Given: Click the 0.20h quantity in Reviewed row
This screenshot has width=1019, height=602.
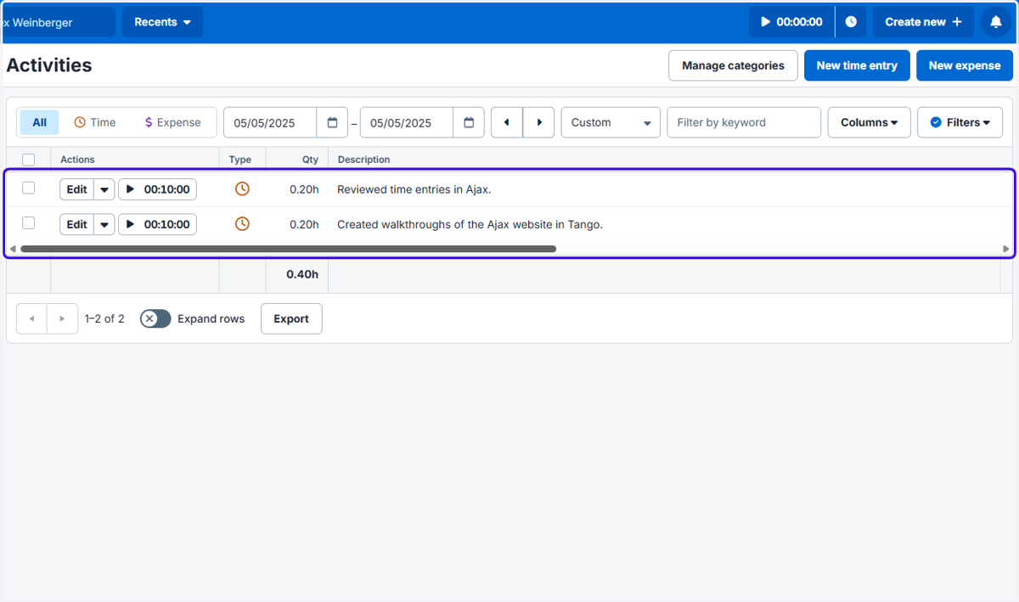Looking at the screenshot, I should point(304,189).
